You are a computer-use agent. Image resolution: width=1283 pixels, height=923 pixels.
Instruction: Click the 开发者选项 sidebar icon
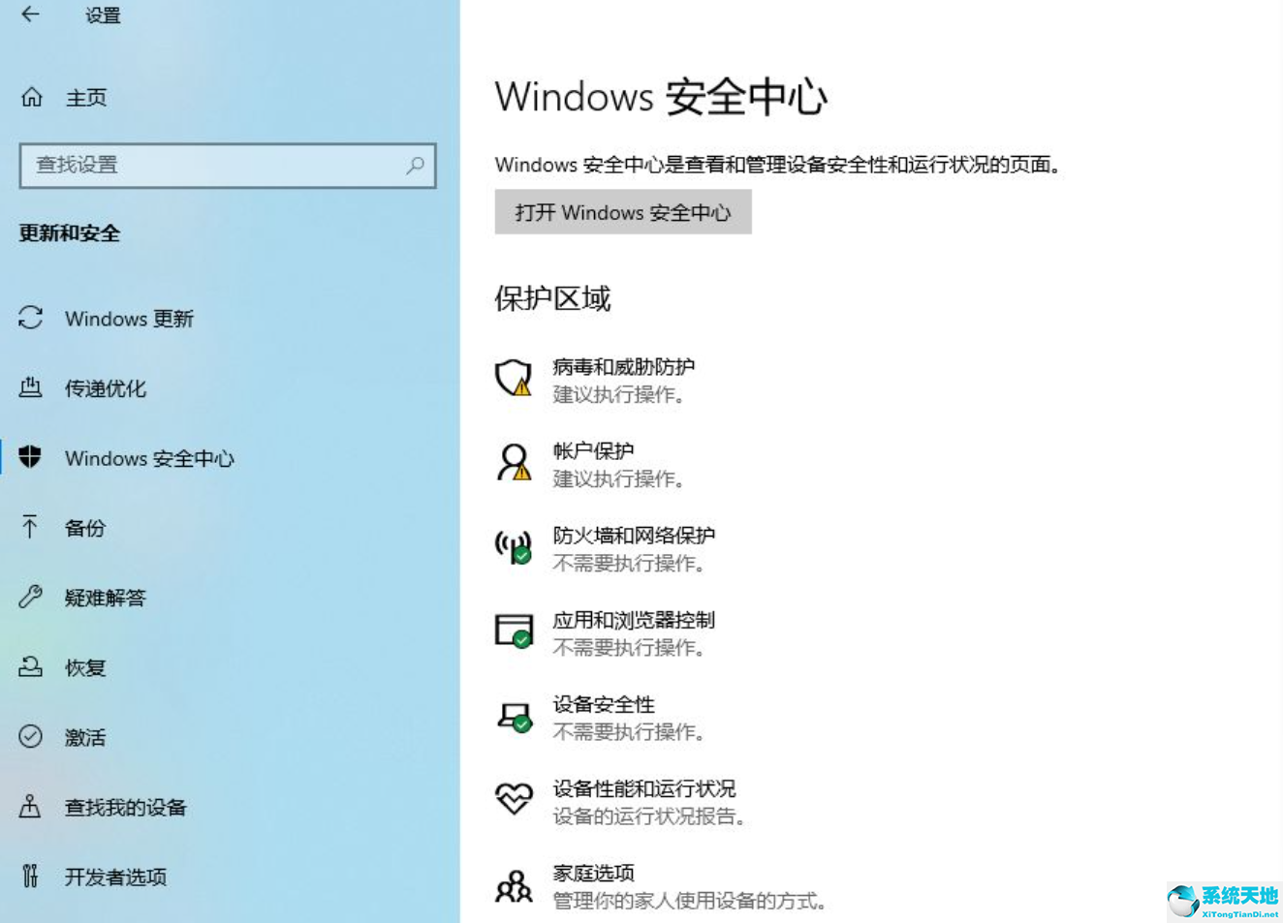pos(30,877)
